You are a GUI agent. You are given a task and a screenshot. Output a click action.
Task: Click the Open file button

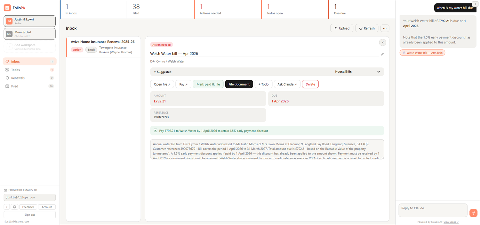coord(162,84)
